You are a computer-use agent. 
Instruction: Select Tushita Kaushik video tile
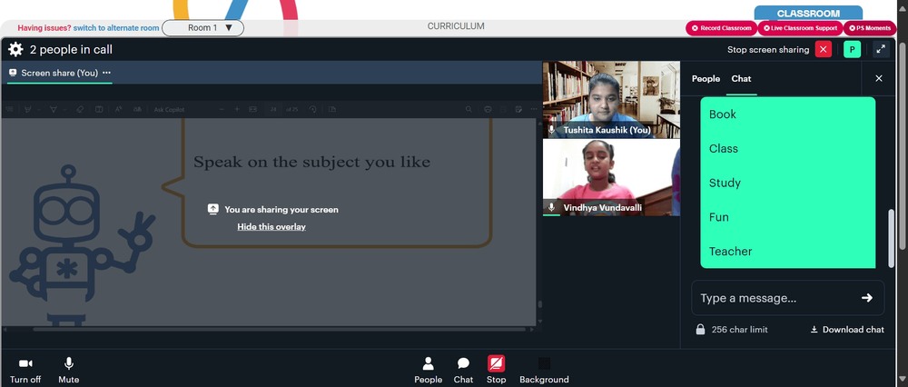pos(611,100)
